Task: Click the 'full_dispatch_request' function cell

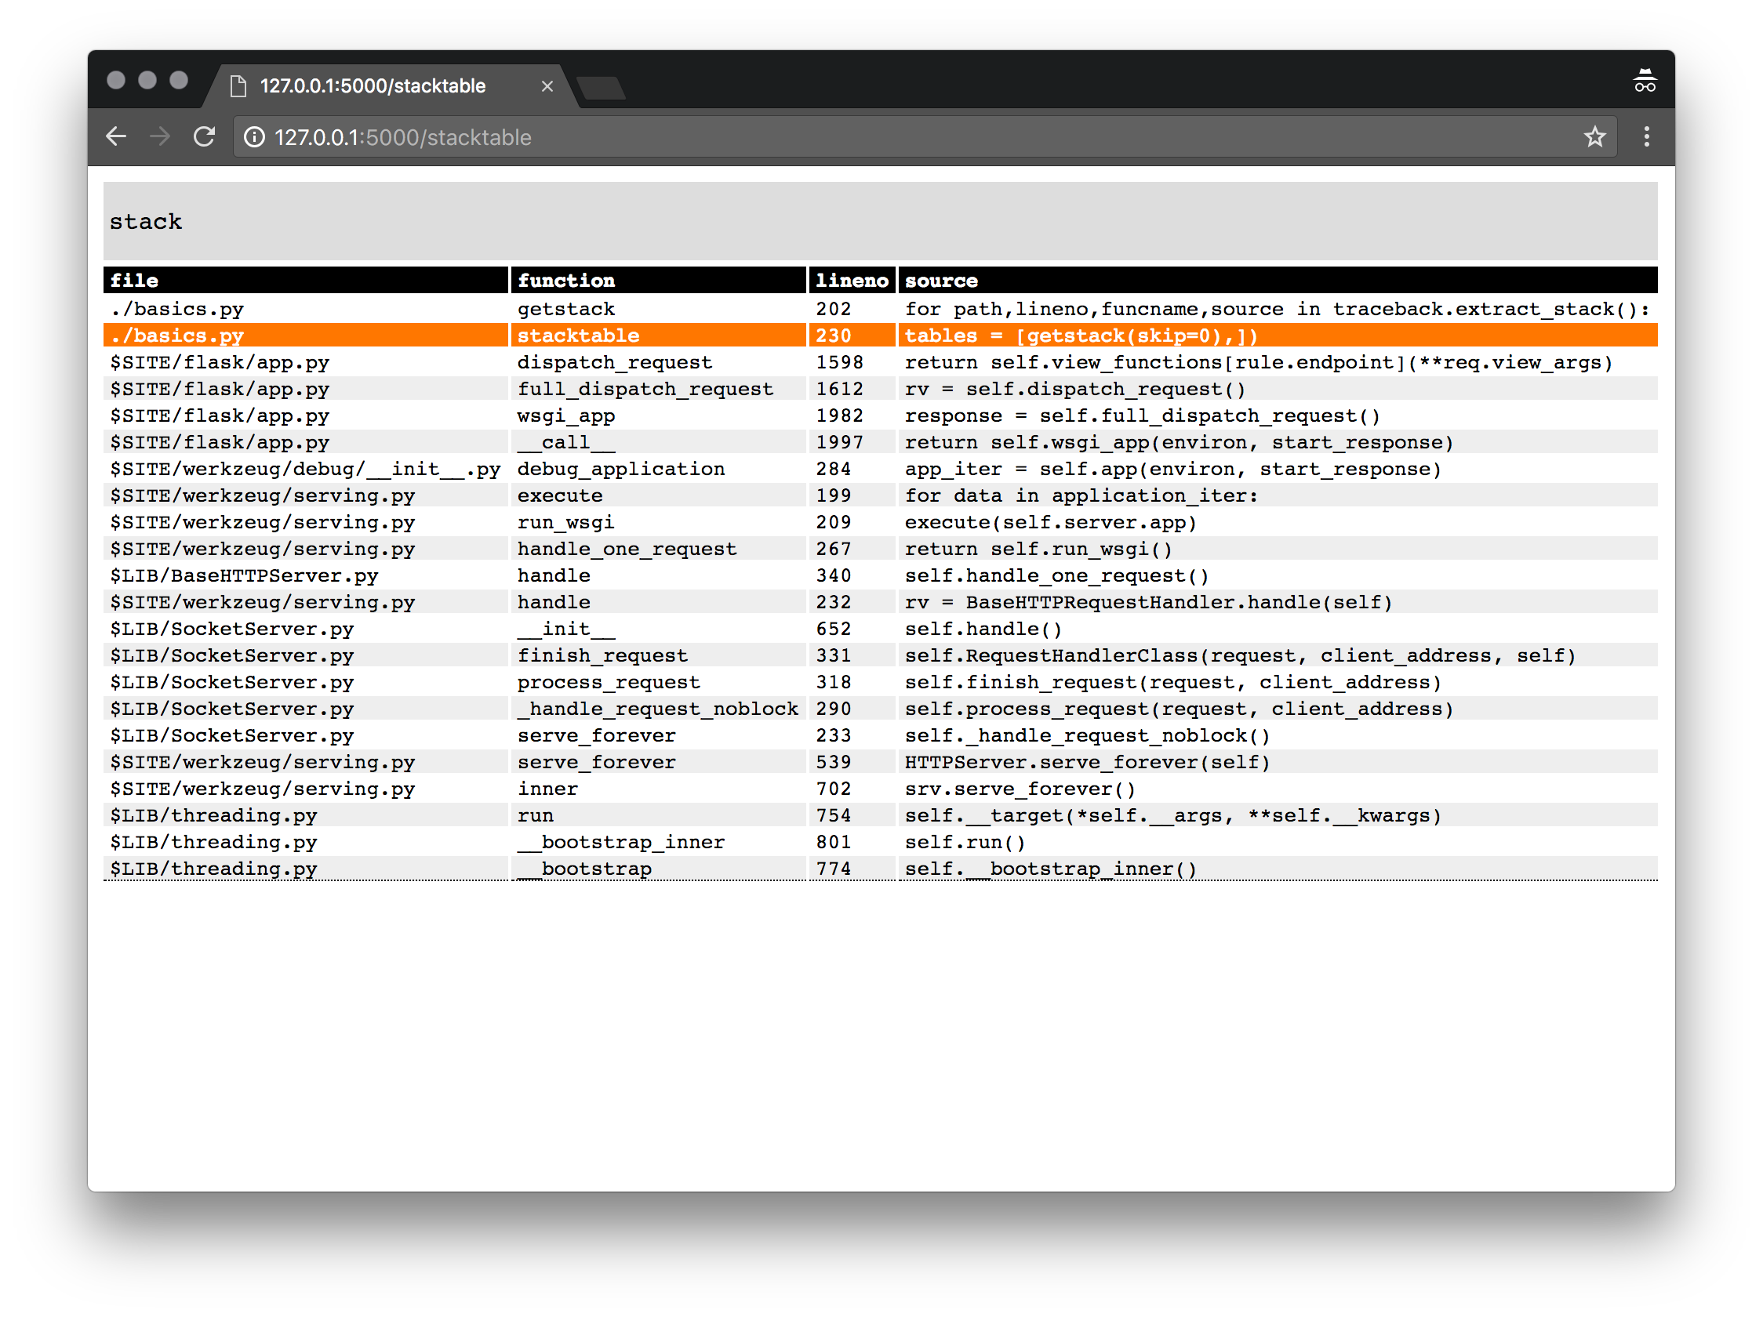Action: coord(658,389)
